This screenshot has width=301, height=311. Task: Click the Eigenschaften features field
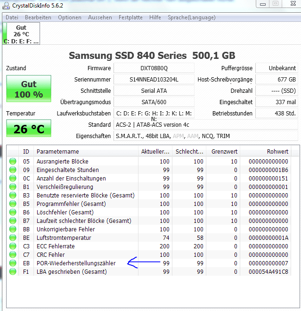tap(206, 136)
